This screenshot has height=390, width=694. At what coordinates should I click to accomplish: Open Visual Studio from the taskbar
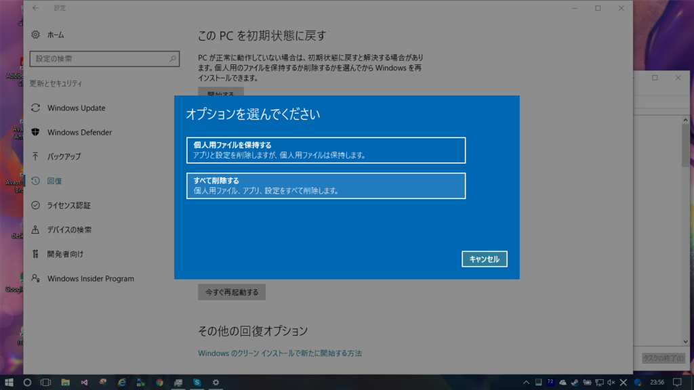pyautogui.click(x=84, y=383)
